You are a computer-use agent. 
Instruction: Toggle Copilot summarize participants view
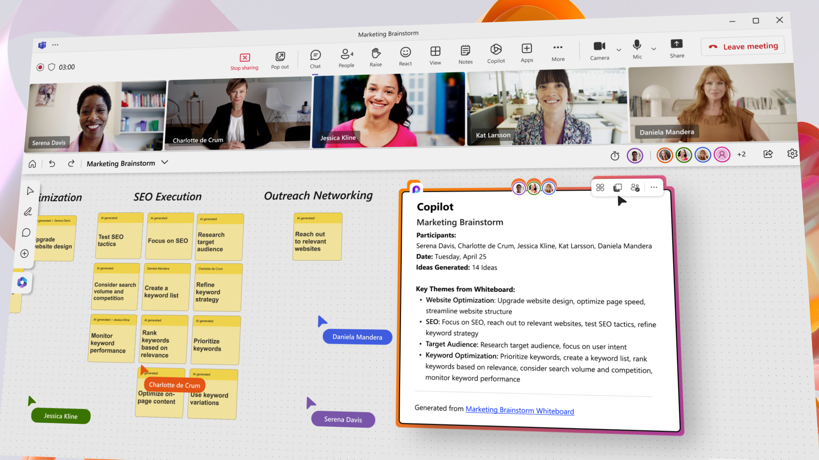point(634,187)
